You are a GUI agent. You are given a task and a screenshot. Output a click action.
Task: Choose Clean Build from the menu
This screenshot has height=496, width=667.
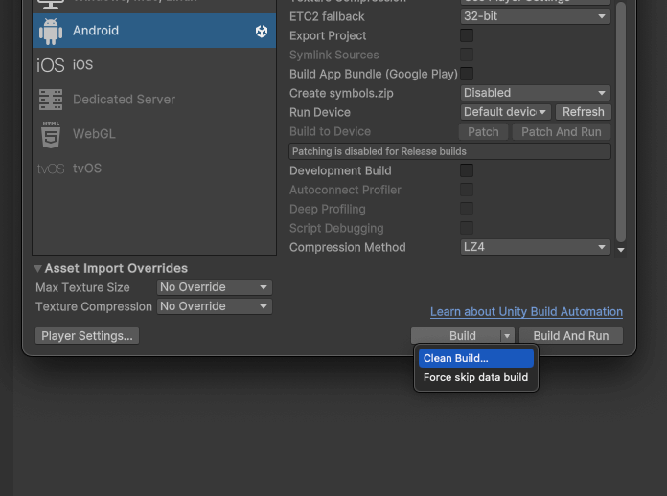click(475, 358)
